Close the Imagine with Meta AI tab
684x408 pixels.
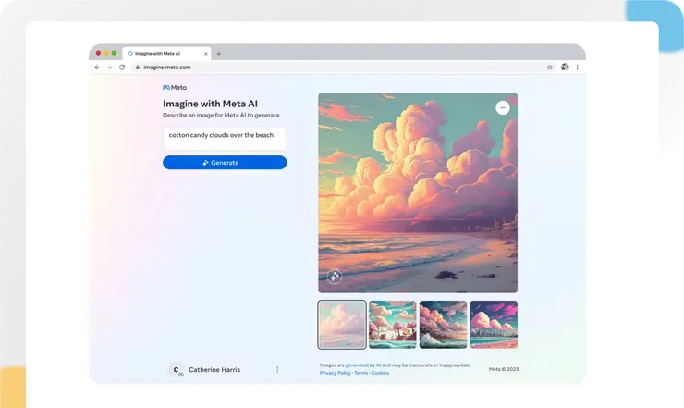tap(206, 54)
